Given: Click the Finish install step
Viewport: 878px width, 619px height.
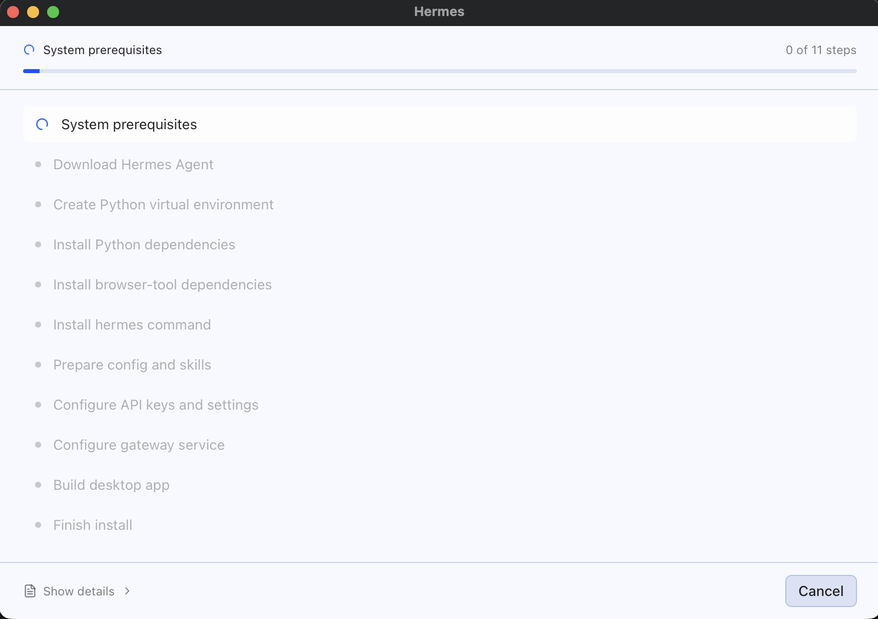Looking at the screenshot, I should pyautogui.click(x=93, y=525).
